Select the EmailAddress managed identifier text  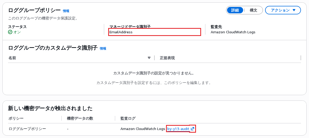pos(121,32)
